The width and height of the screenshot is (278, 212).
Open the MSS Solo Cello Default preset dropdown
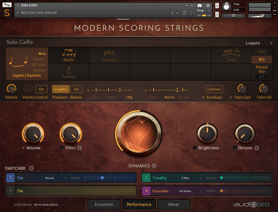tap(17, 13)
